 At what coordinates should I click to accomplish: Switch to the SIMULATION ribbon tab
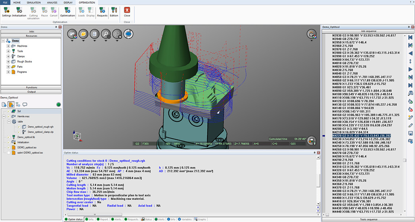pos(33,2)
